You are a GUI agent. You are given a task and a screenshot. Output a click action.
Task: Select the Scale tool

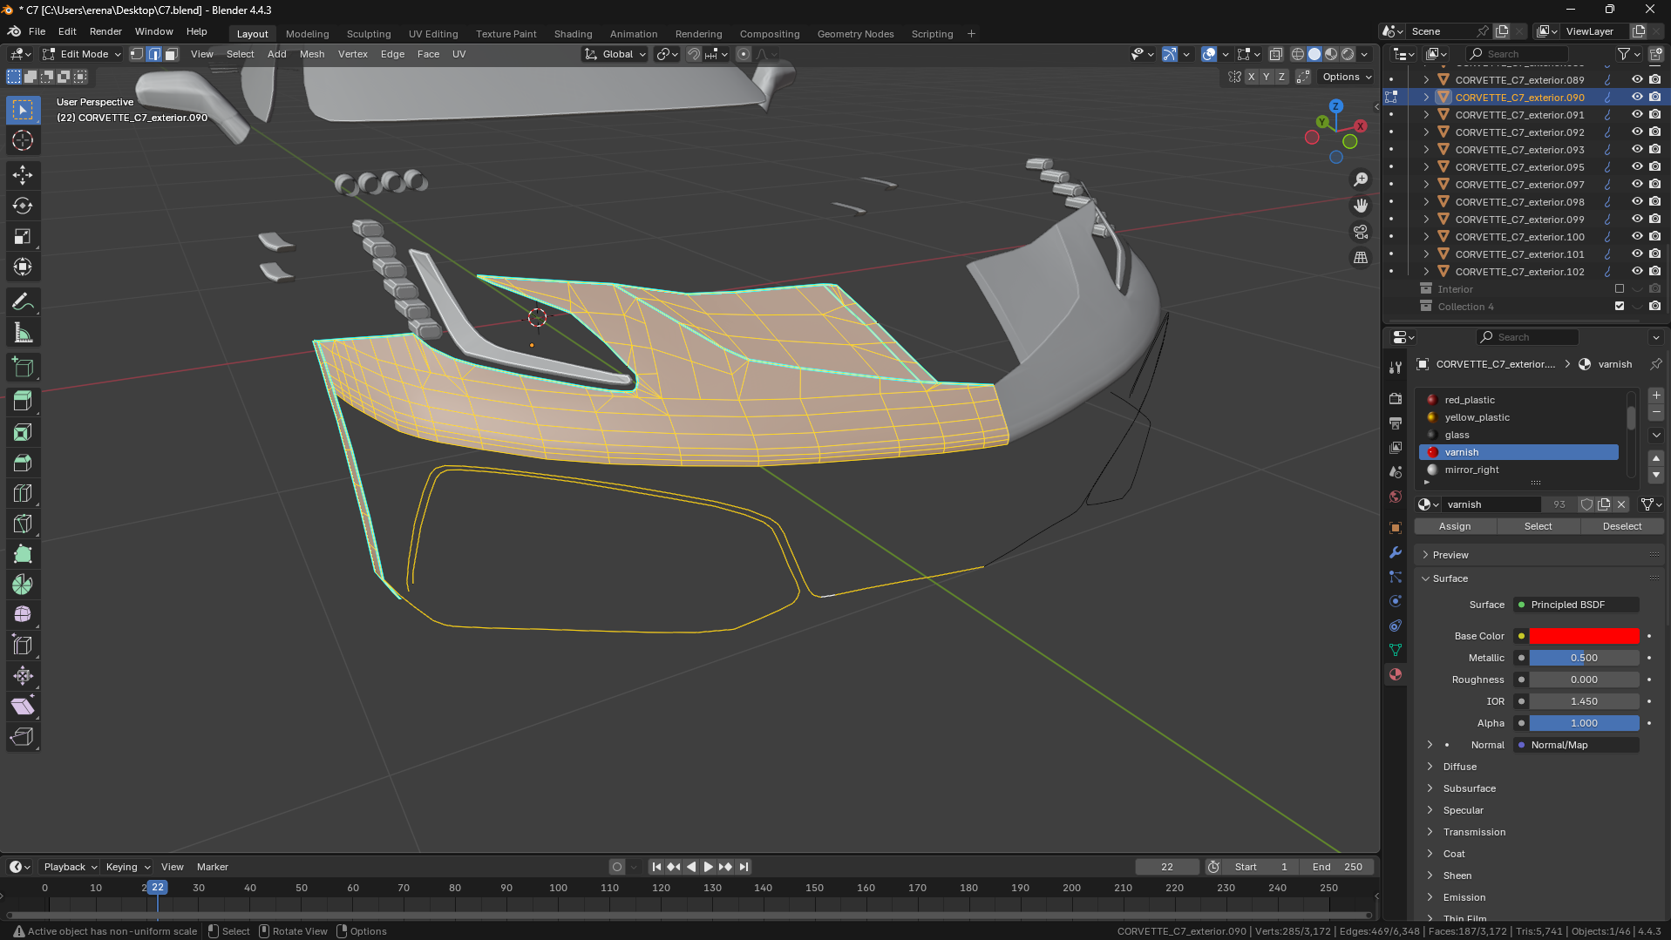(x=23, y=236)
